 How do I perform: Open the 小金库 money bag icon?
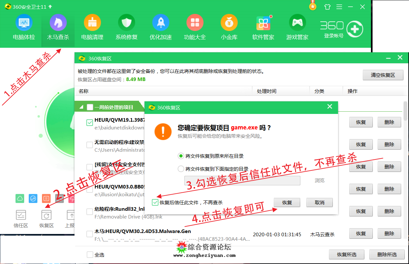229,23
